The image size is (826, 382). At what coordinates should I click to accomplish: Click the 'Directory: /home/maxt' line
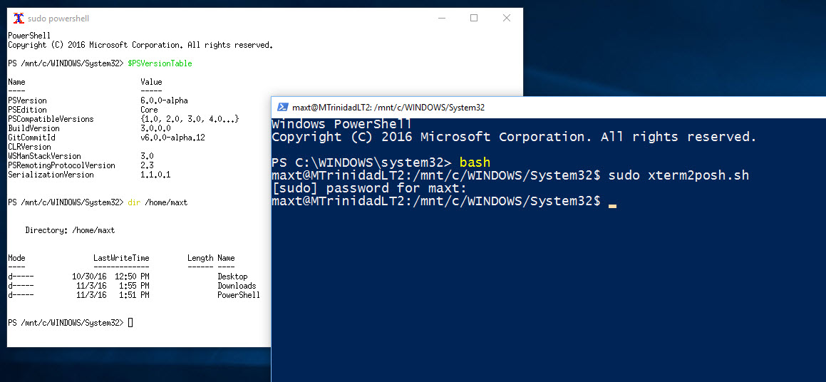[x=70, y=230]
